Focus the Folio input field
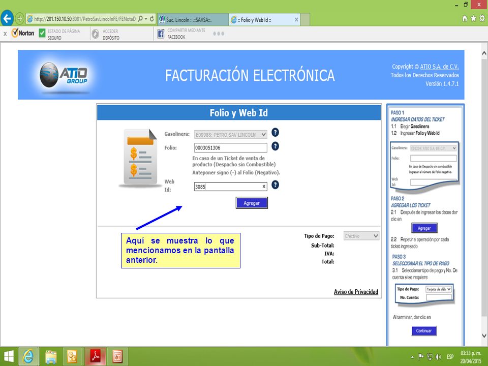 coord(231,148)
